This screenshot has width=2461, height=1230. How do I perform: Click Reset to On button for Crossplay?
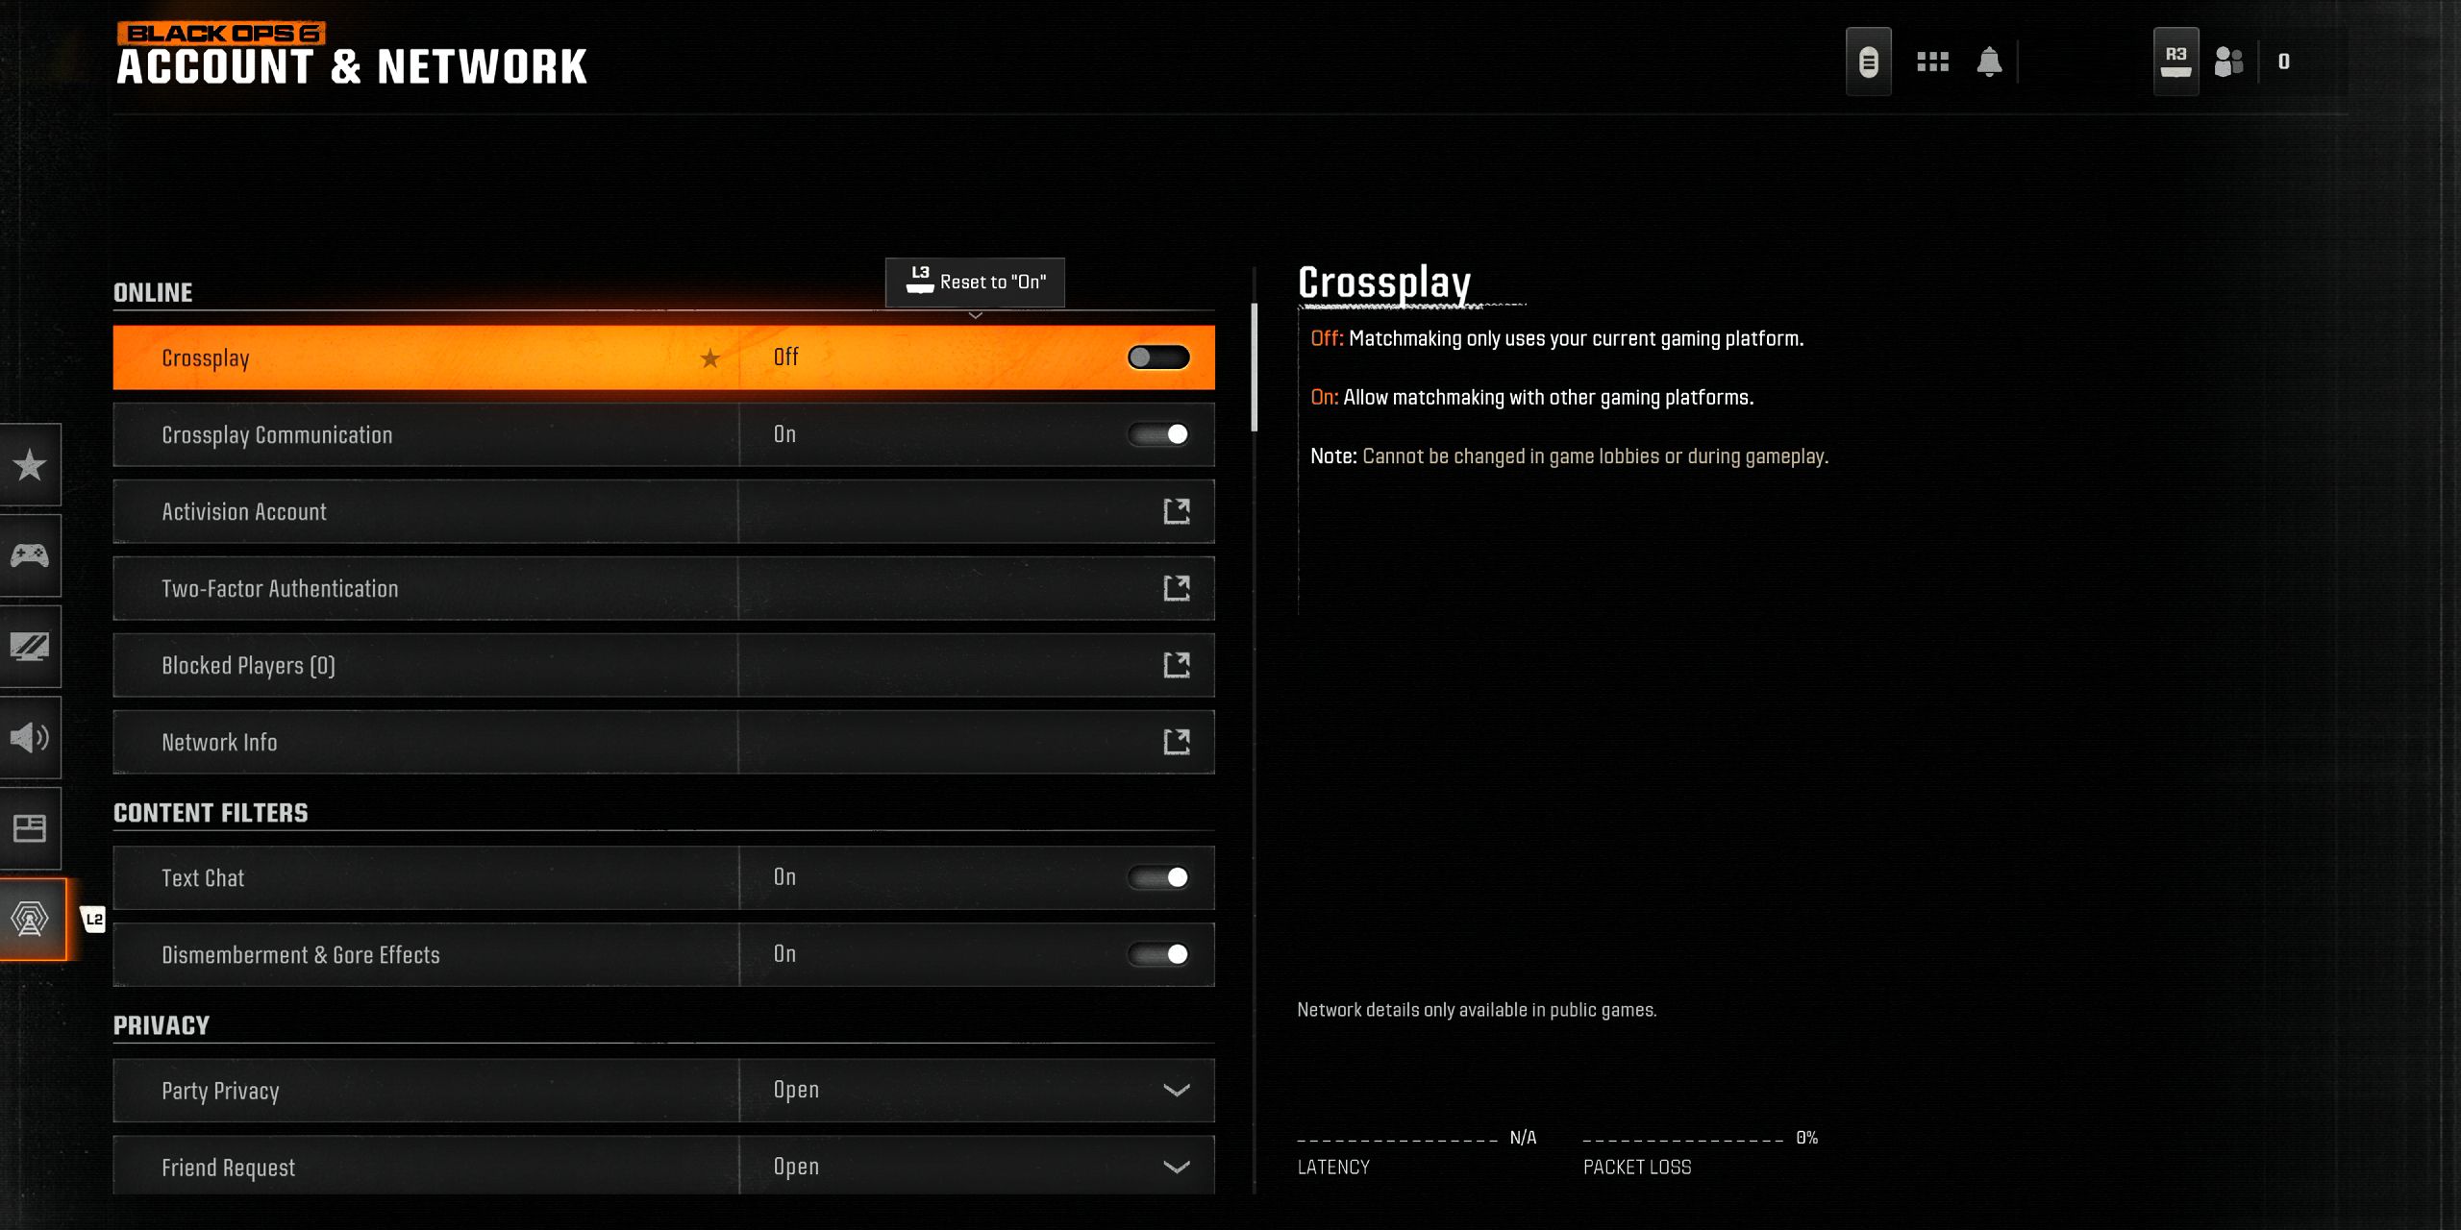pos(975,281)
